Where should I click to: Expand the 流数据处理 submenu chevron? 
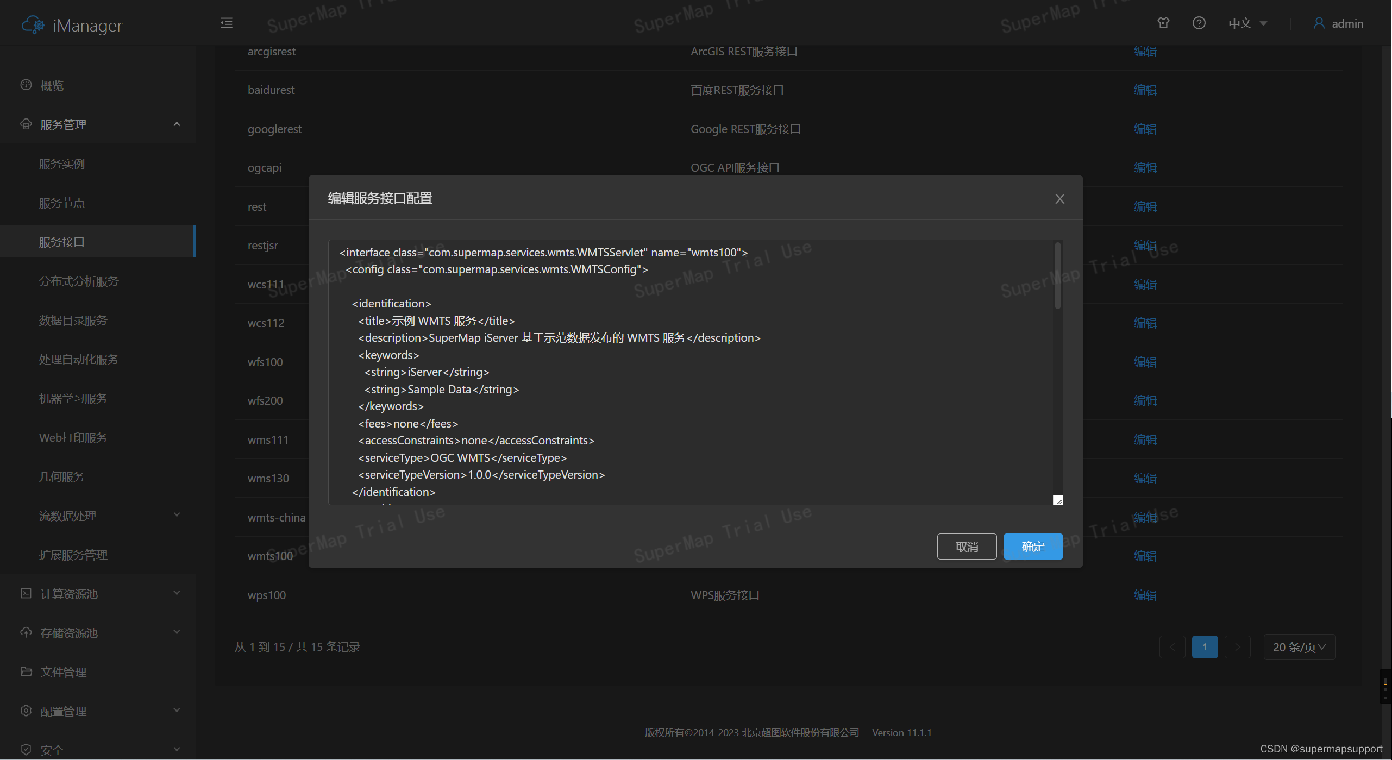[177, 514]
